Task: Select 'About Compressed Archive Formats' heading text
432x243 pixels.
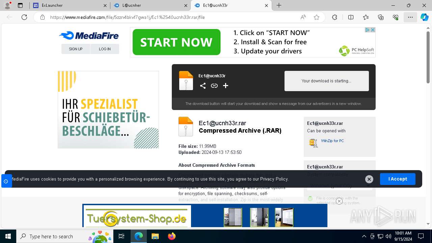Action: click(217, 165)
